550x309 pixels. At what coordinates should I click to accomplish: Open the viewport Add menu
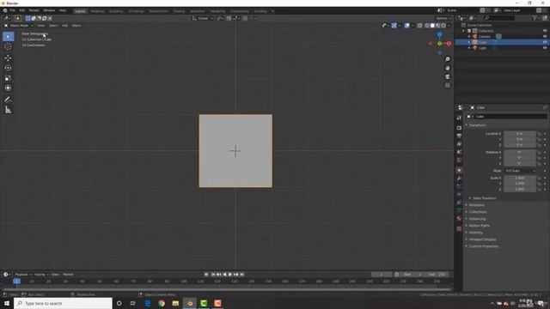(65, 26)
